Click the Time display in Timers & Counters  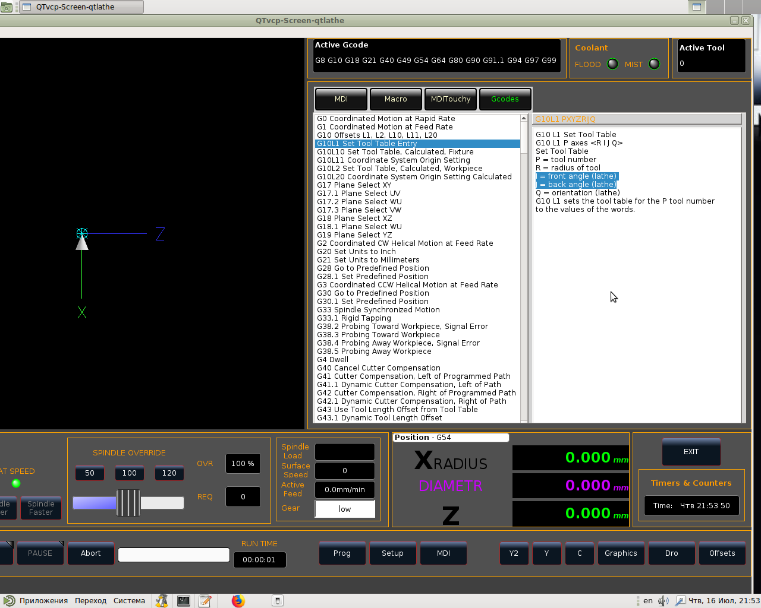pyautogui.click(x=691, y=506)
